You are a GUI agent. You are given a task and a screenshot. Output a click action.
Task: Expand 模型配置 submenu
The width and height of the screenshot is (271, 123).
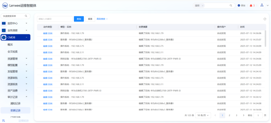click(x=26, y=65)
